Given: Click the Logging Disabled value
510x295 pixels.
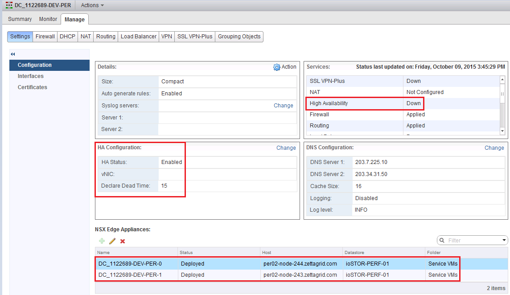Looking at the screenshot, I should (x=366, y=198).
